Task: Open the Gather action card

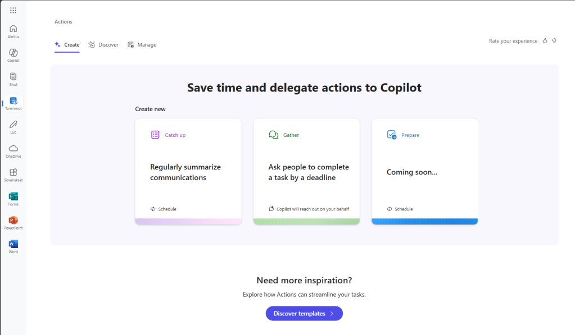Action: [306, 171]
